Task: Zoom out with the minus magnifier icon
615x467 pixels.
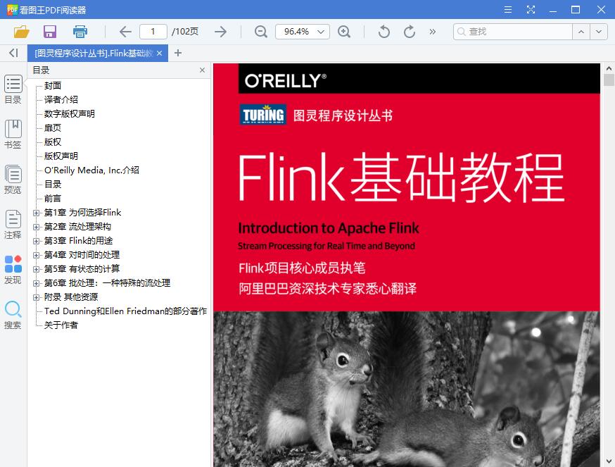Action: pos(261,32)
